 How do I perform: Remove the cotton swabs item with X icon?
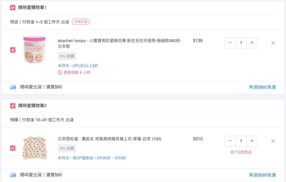[x=273, y=43]
